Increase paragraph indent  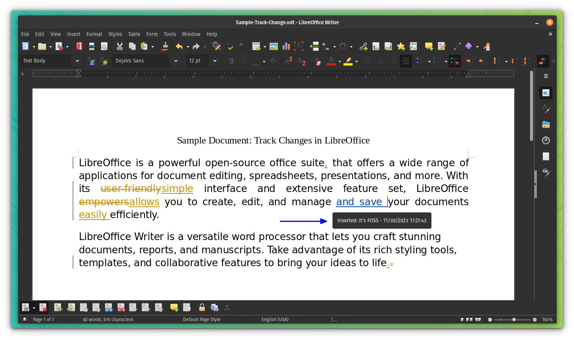(470, 61)
